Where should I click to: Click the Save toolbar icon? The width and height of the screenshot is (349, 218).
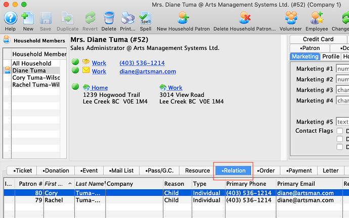click(x=46, y=18)
